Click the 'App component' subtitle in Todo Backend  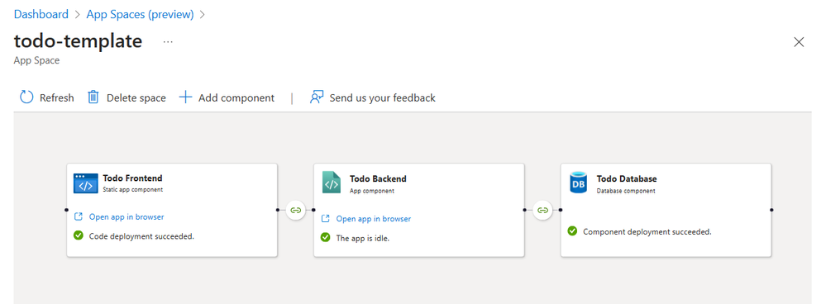[x=372, y=190]
